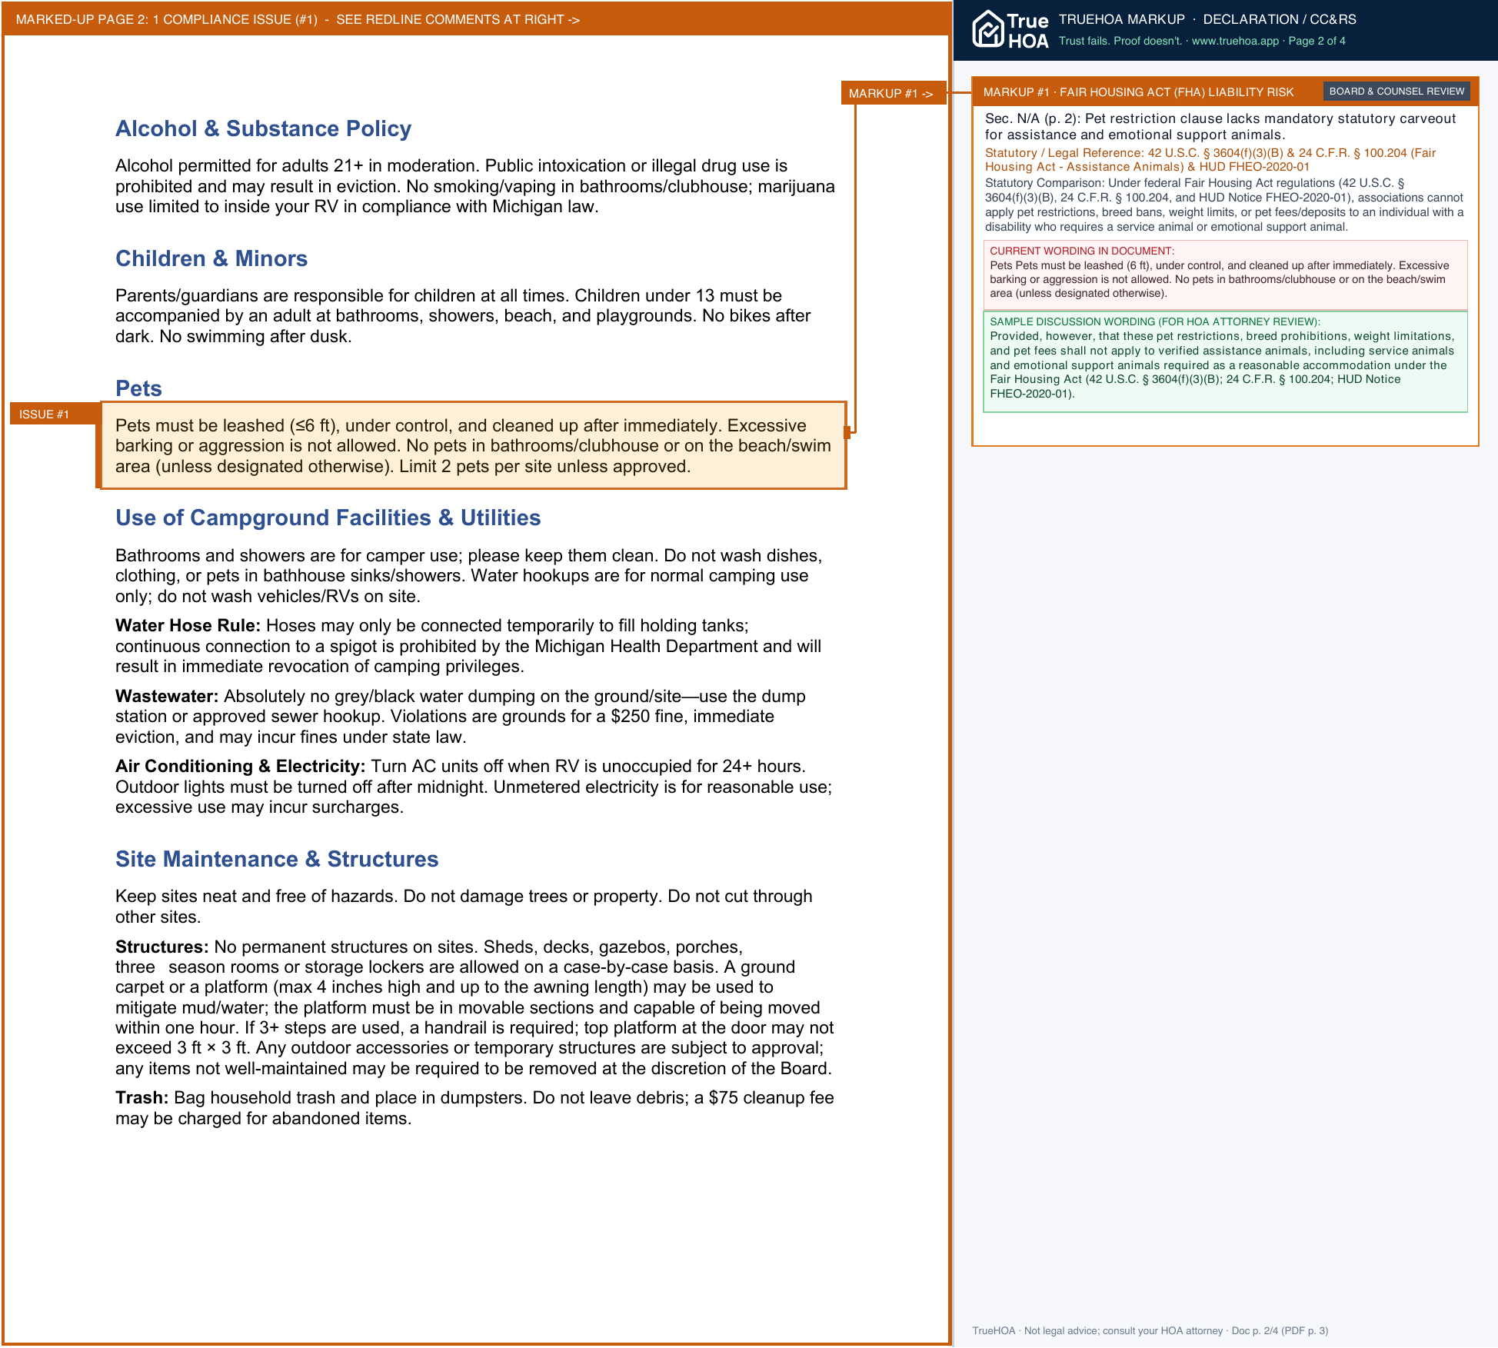1498x1348 pixels.
Task: Click the Statutory Comparison paragraph
Action: click(1224, 205)
